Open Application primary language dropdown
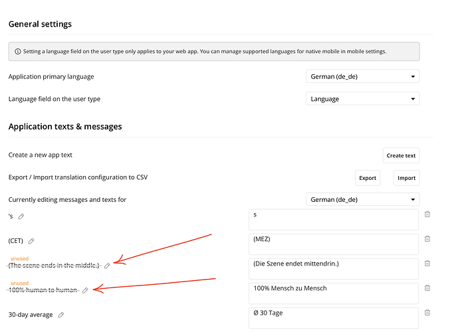The image size is (450, 332). 363,77
